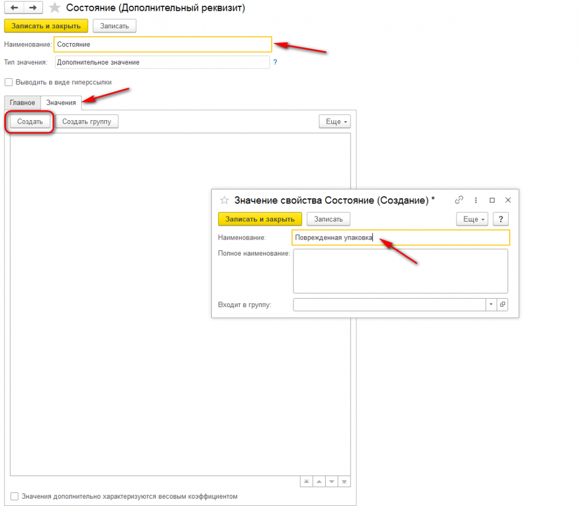The width and height of the screenshot is (580, 506).
Task: Go forward with the right arrow button
Action: pyautogui.click(x=33, y=7)
